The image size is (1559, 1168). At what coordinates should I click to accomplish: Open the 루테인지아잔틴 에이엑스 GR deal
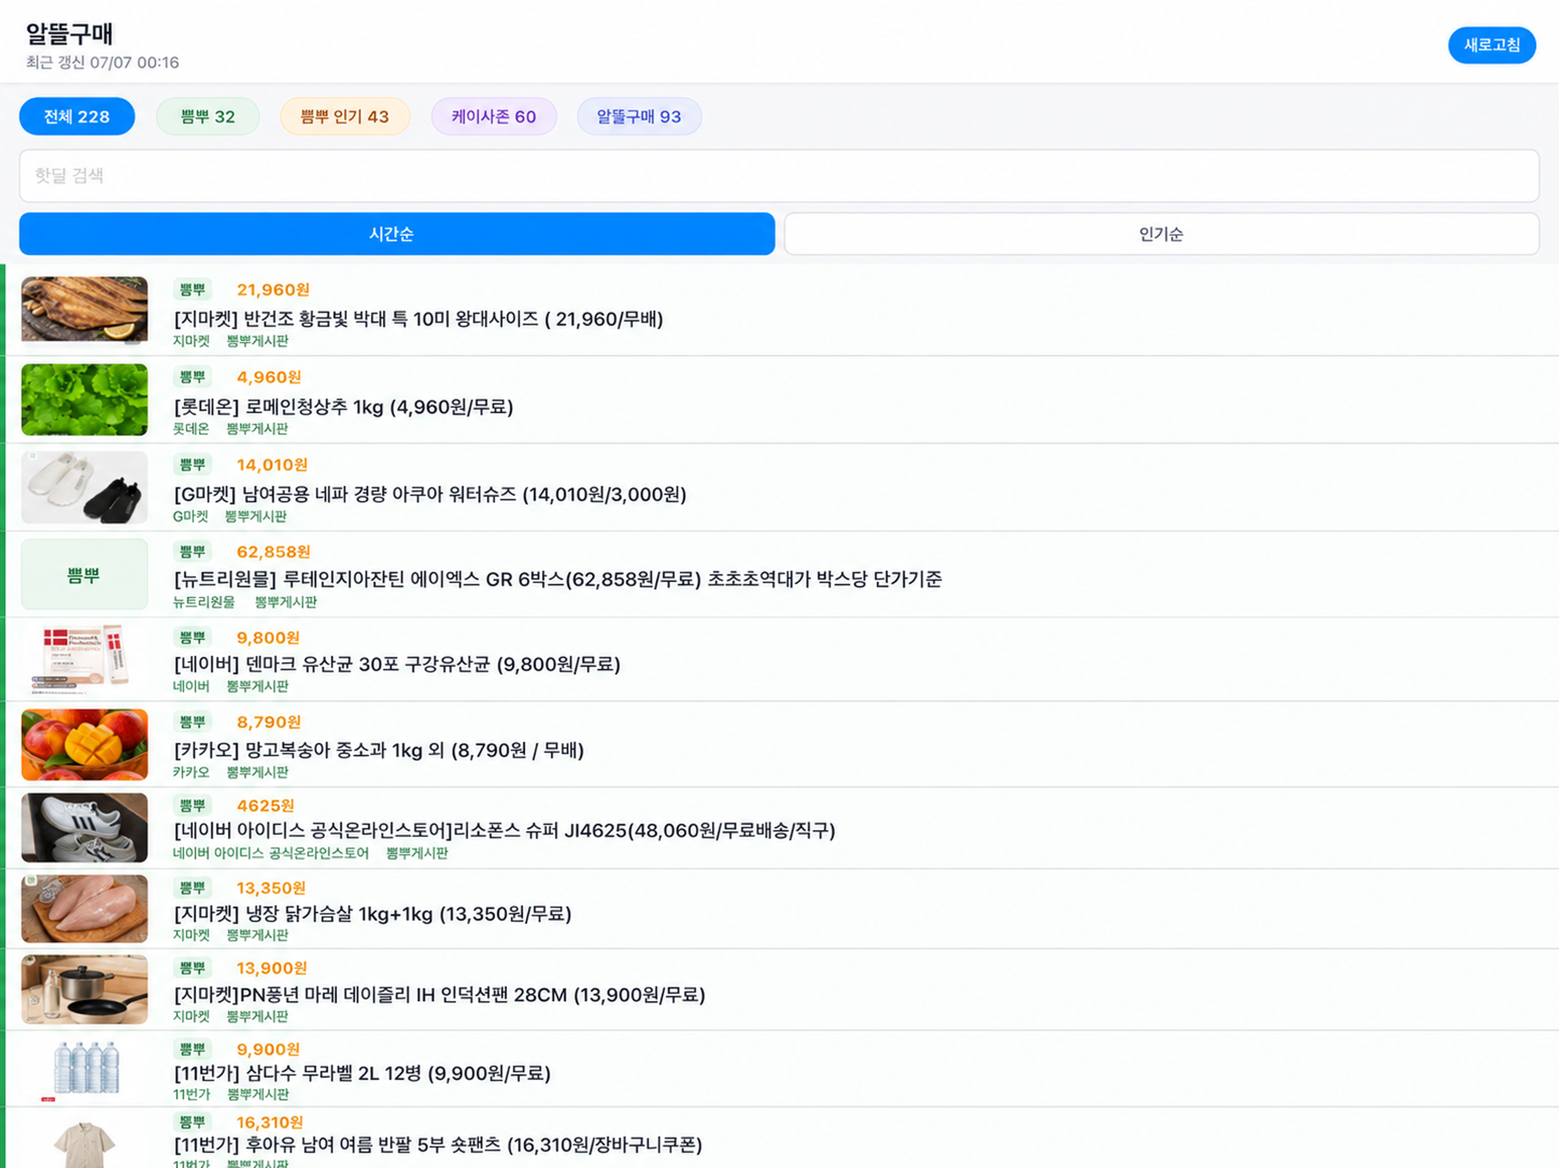click(558, 579)
